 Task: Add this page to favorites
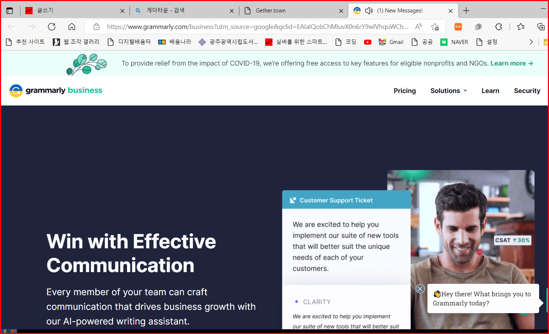tap(435, 27)
